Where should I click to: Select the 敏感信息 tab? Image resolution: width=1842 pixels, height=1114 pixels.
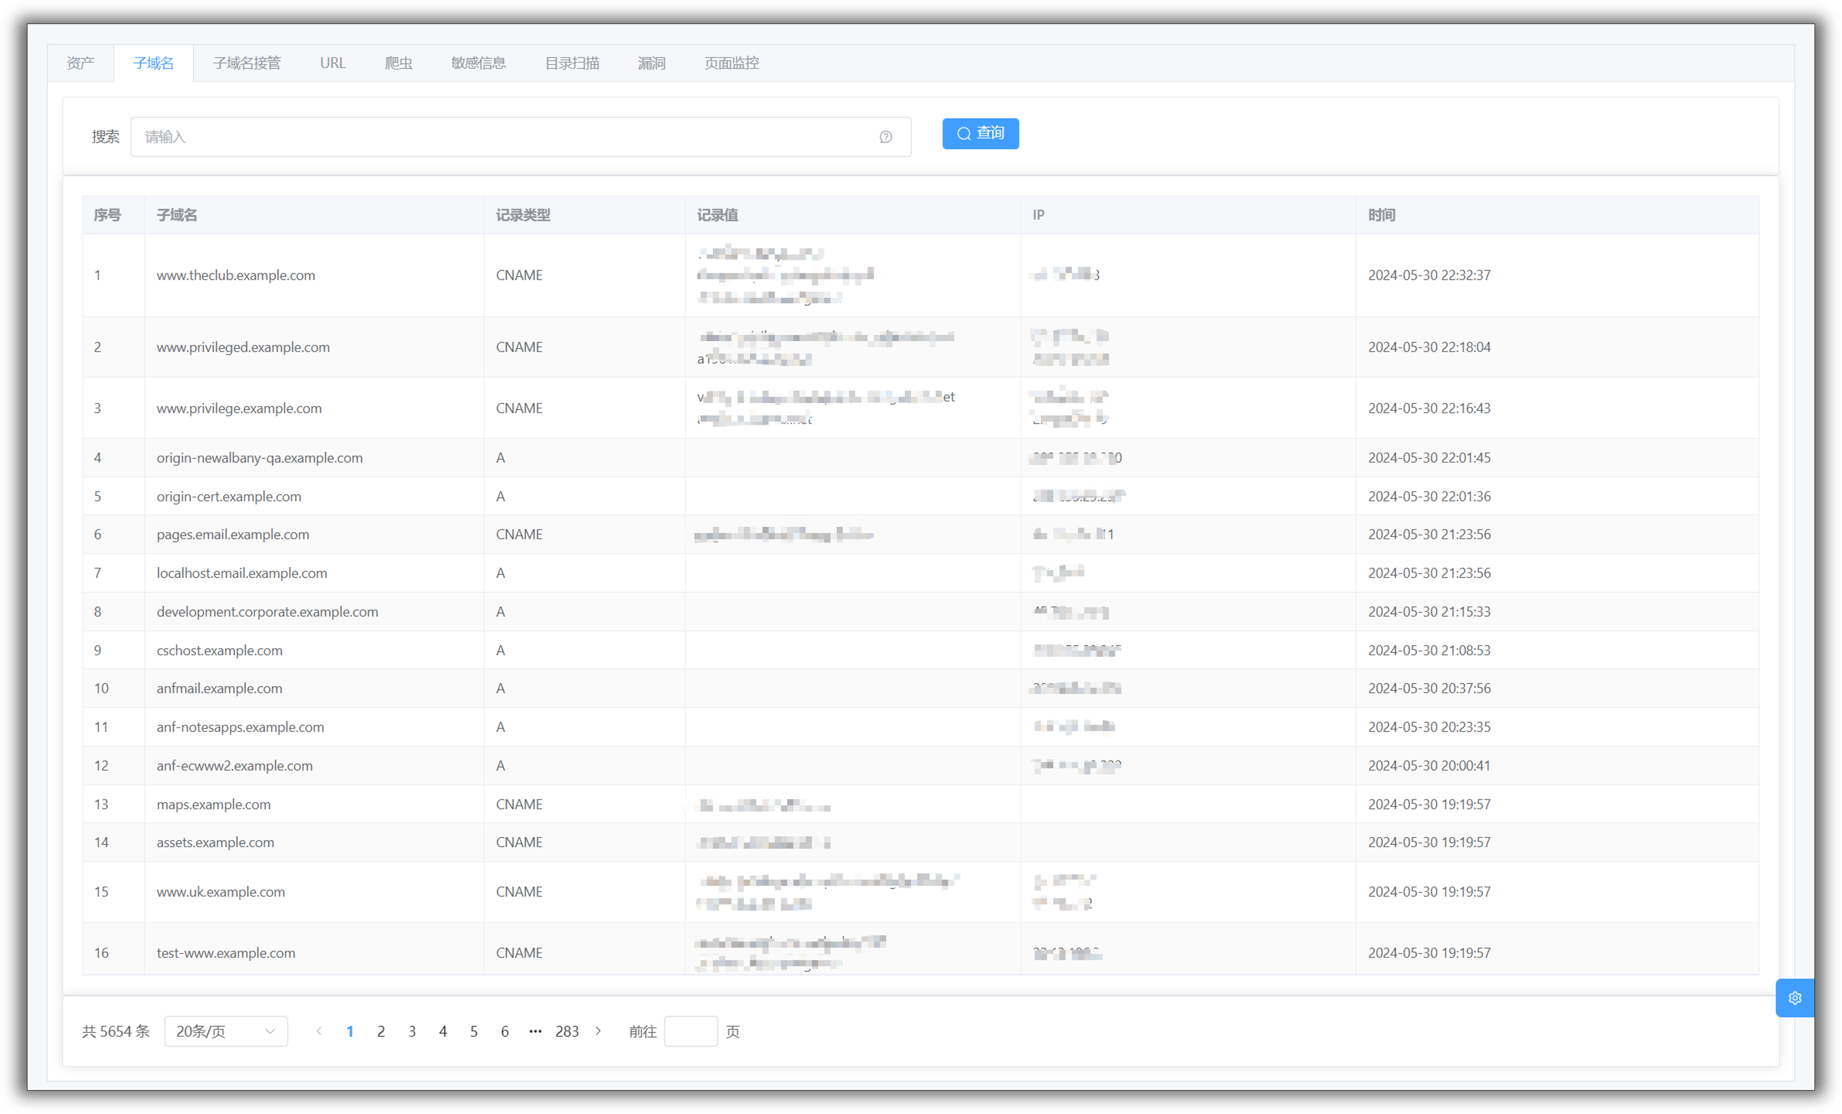click(x=478, y=63)
